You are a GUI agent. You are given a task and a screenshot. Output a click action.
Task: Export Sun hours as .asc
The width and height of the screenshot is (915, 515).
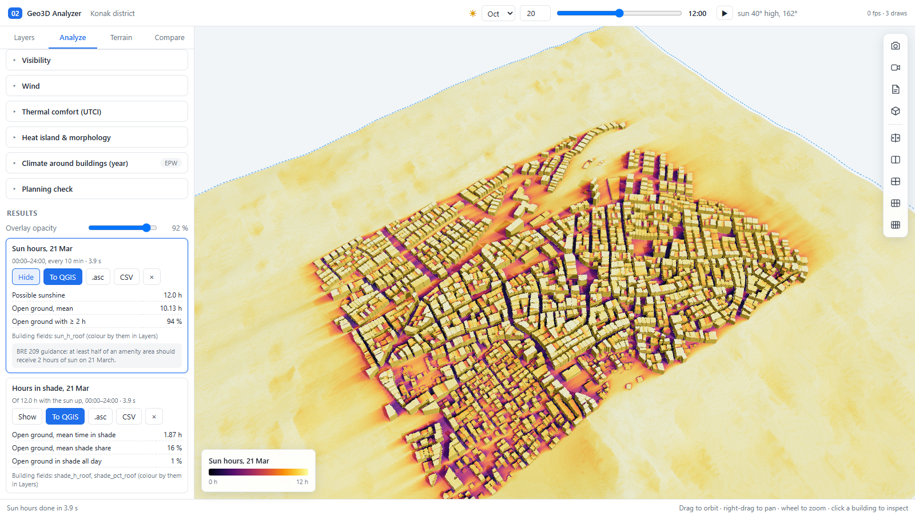[98, 277]
